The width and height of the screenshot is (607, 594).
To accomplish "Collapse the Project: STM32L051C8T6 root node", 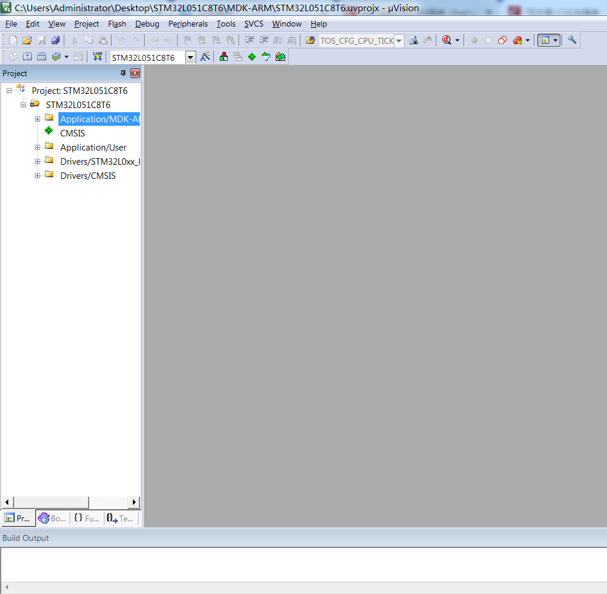I will (9, 91).
